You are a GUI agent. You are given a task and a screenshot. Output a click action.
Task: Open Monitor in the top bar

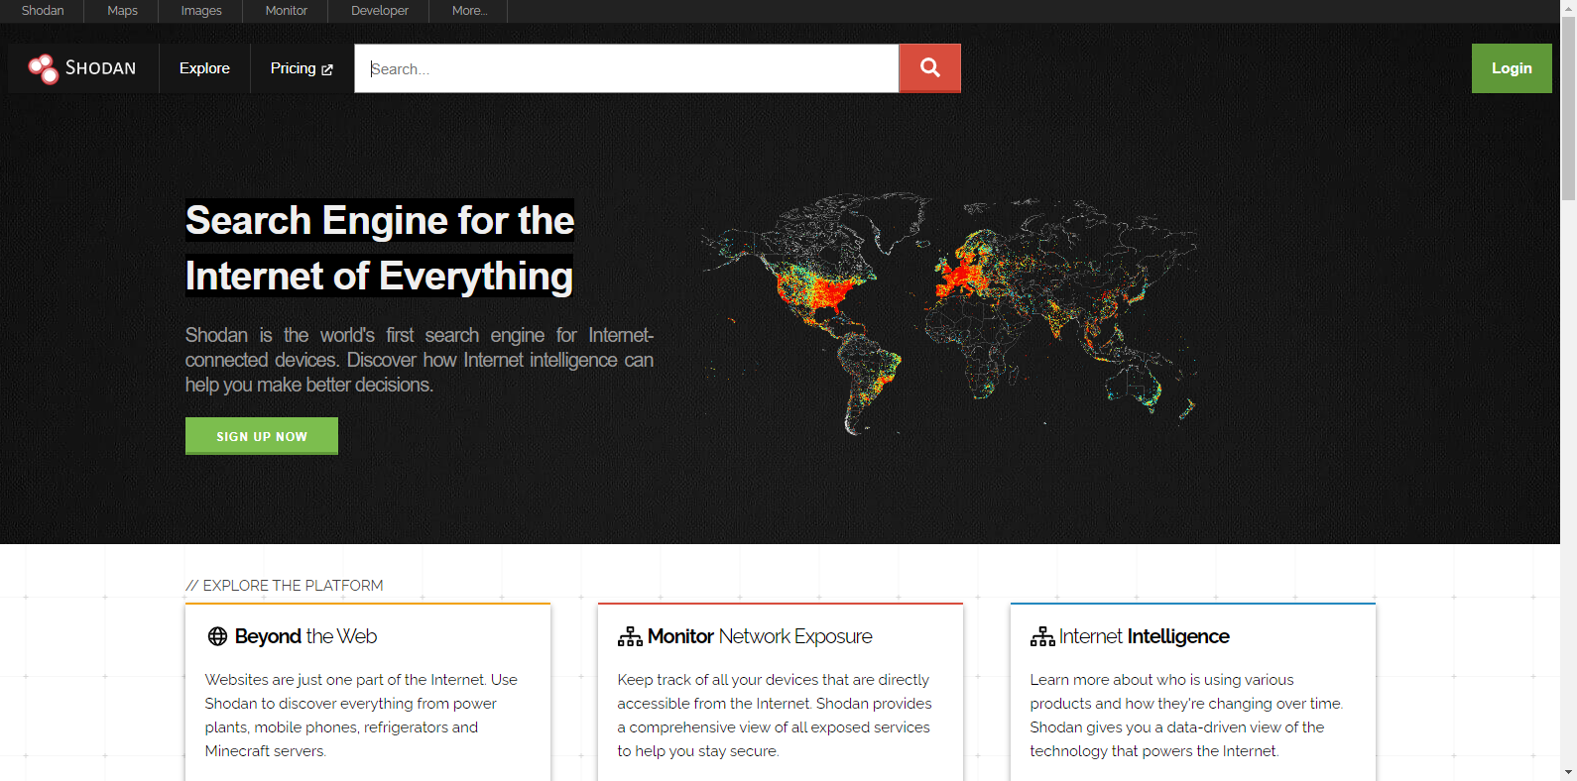pyautogui.click(x=287, y=11)
